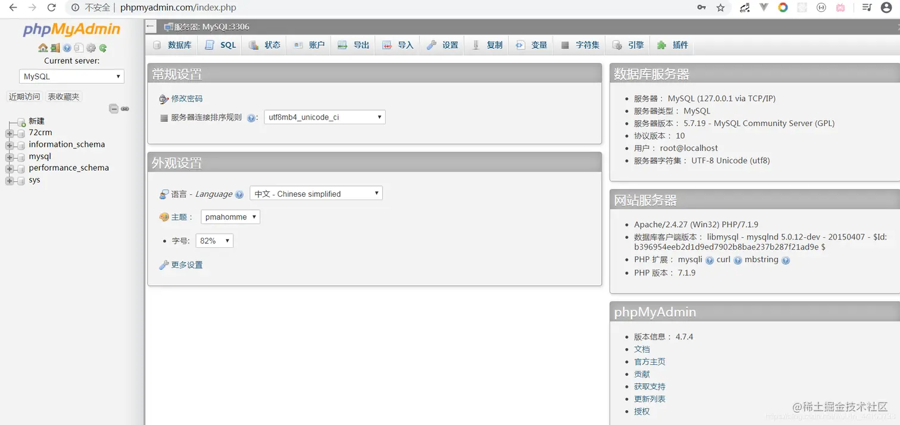Open the 导入 (Import) tab
This screenshot has height=425, width=900.
coord(398,45)
